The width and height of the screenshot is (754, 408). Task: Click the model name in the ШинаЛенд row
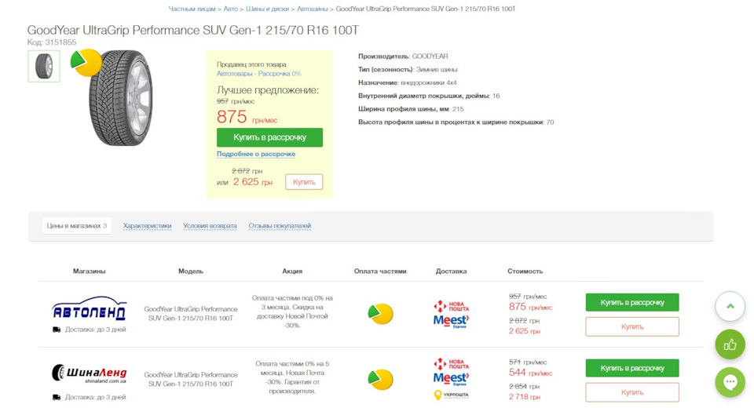click(191, 379)
